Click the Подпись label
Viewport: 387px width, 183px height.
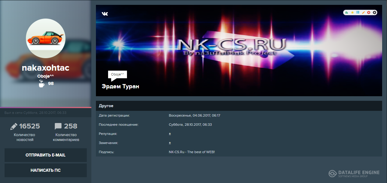(107, 152)
